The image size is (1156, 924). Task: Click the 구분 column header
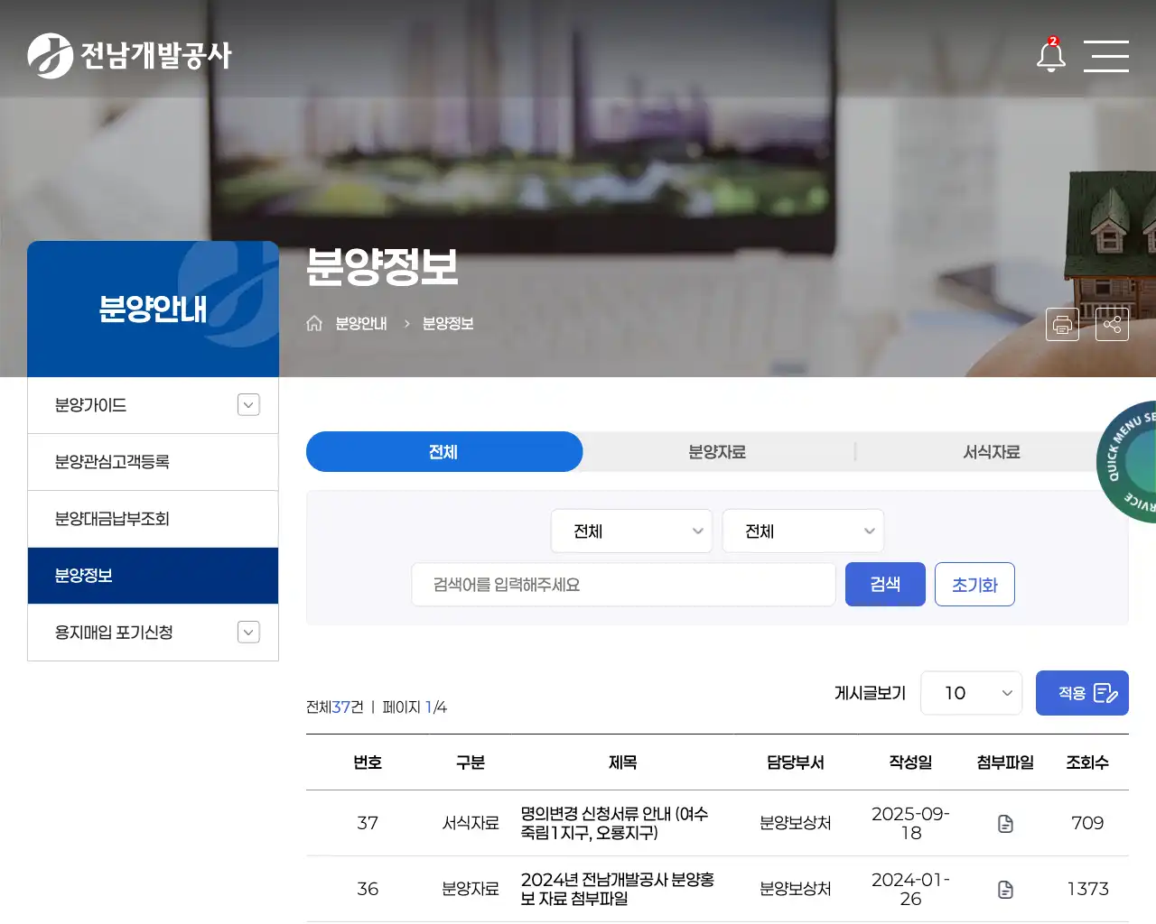coord(471,762)
